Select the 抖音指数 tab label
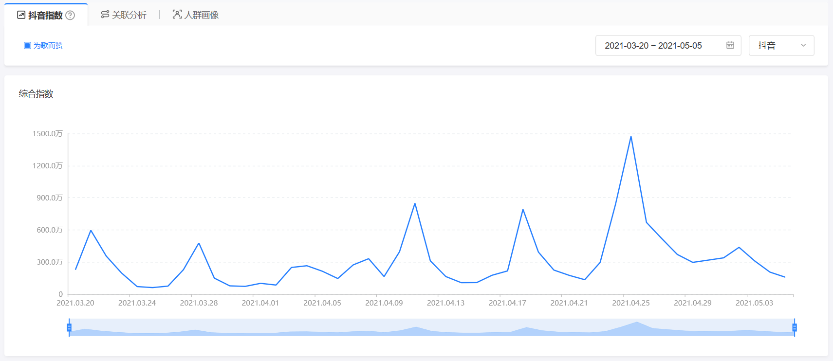 coord(45,15)
